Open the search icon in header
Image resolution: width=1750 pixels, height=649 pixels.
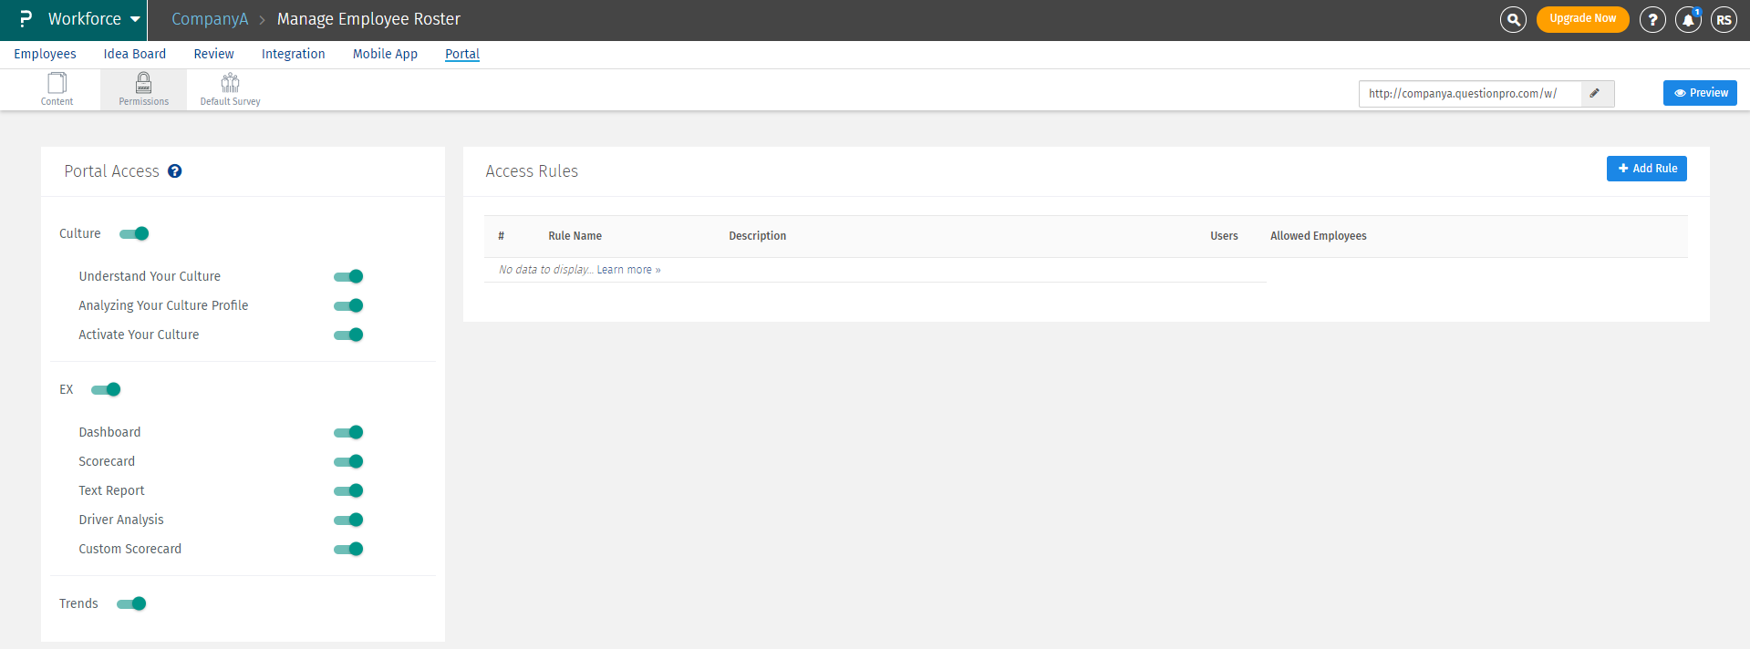point(1513,19)
